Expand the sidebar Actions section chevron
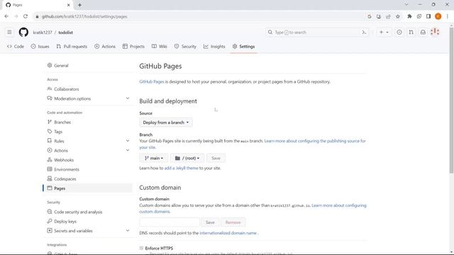 [x=128, y=150]
